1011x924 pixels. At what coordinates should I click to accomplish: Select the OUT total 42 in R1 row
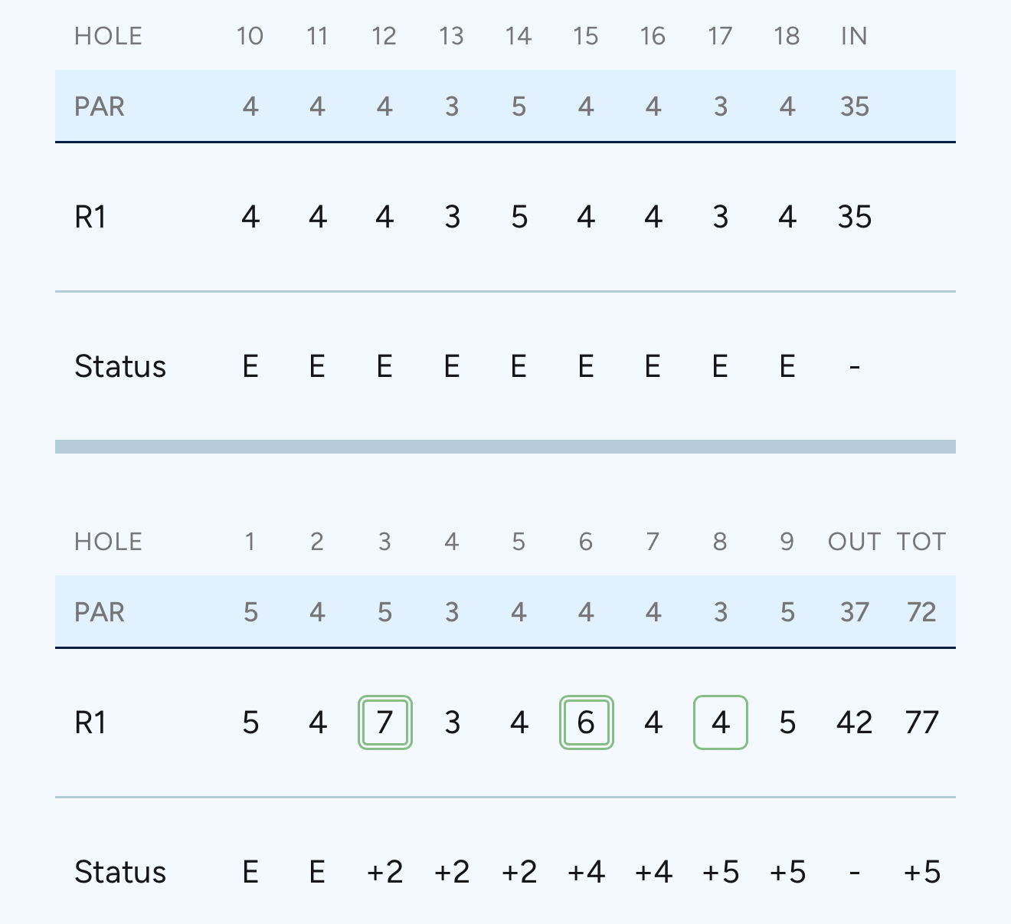(x=855, y=722)
